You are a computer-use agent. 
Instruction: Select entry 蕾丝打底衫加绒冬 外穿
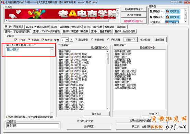(71, 85)
